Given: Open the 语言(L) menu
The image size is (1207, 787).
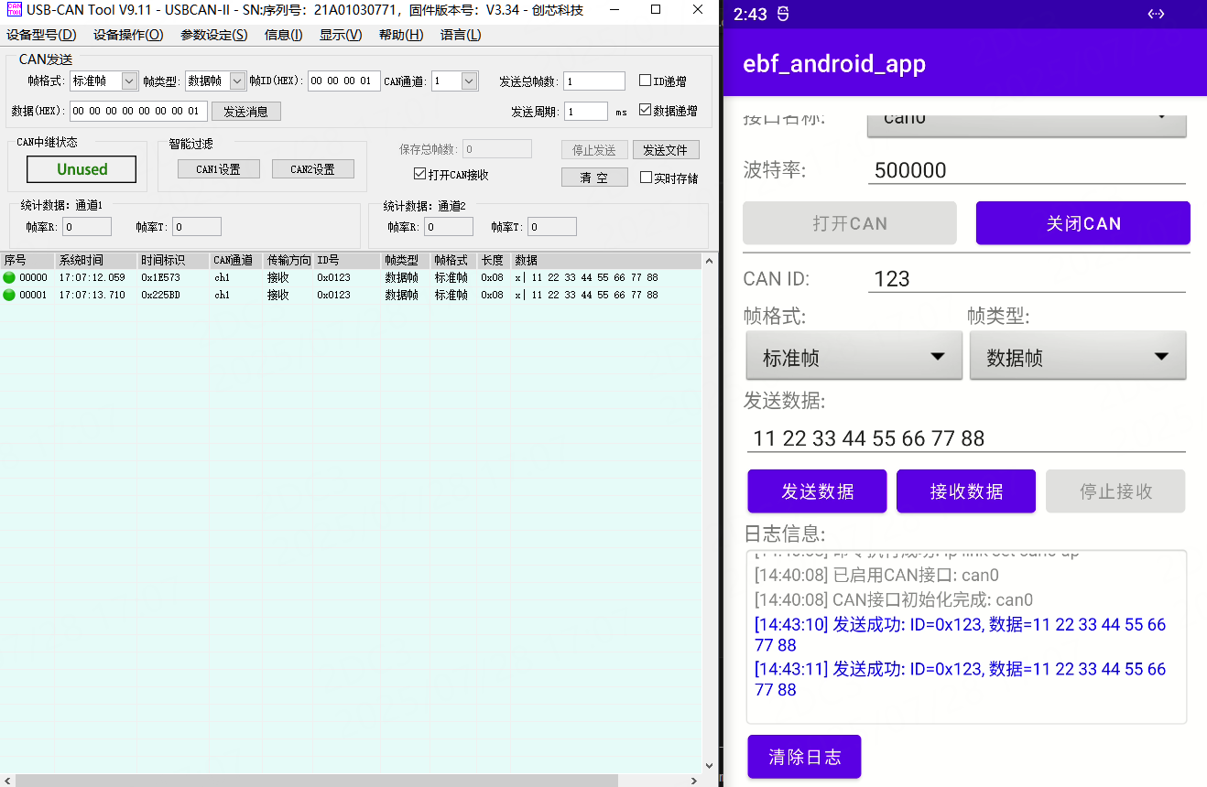Looking at the screenshot, I should [461, 35].
